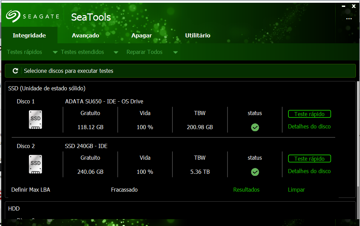Viewport: 360px width, 226px height.
Task: Click 'SSD (Unidade de estado sólido)' heading
Action: click(x=47, y=88)
